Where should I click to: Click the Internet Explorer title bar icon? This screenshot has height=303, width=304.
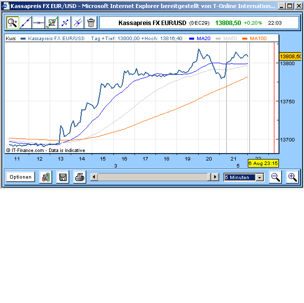tap(5, 6)
